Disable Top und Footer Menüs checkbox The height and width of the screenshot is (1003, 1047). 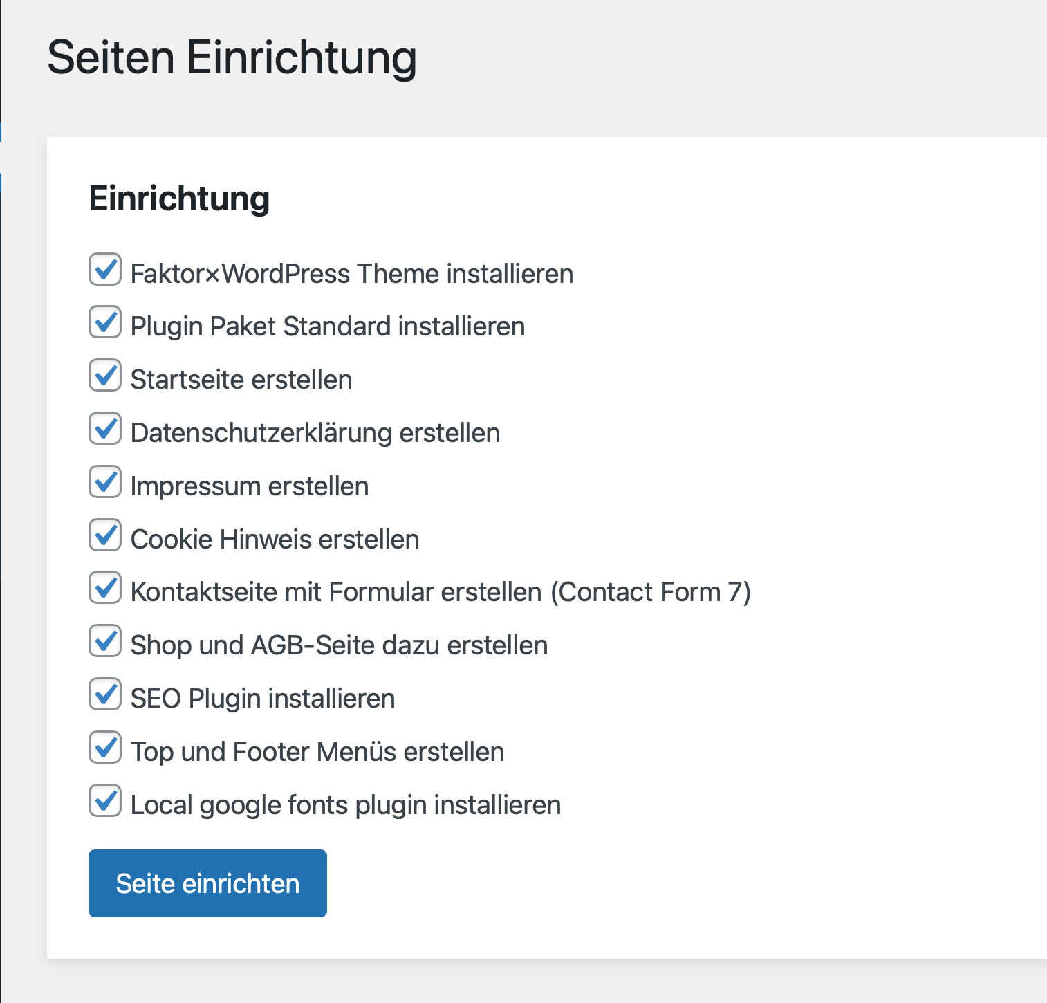click(105, 748)
